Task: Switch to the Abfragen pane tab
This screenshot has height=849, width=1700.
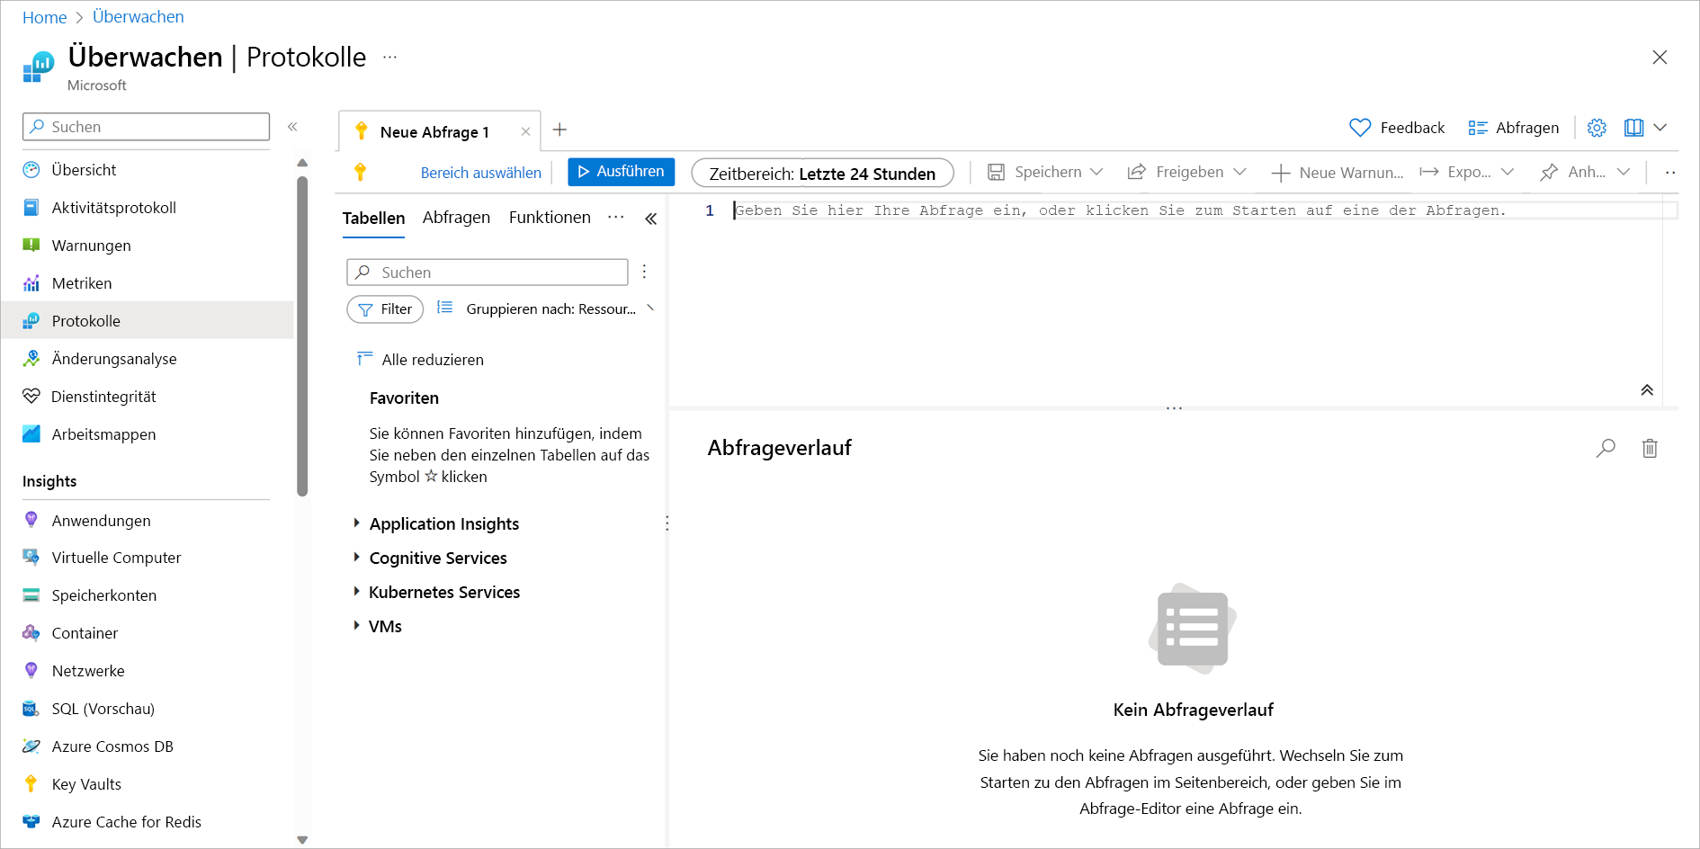Action: (x=456, y=218)
